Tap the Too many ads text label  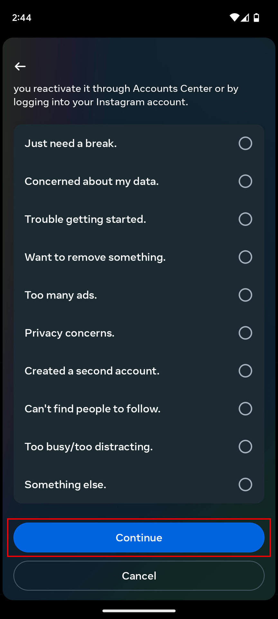(61, 295)
